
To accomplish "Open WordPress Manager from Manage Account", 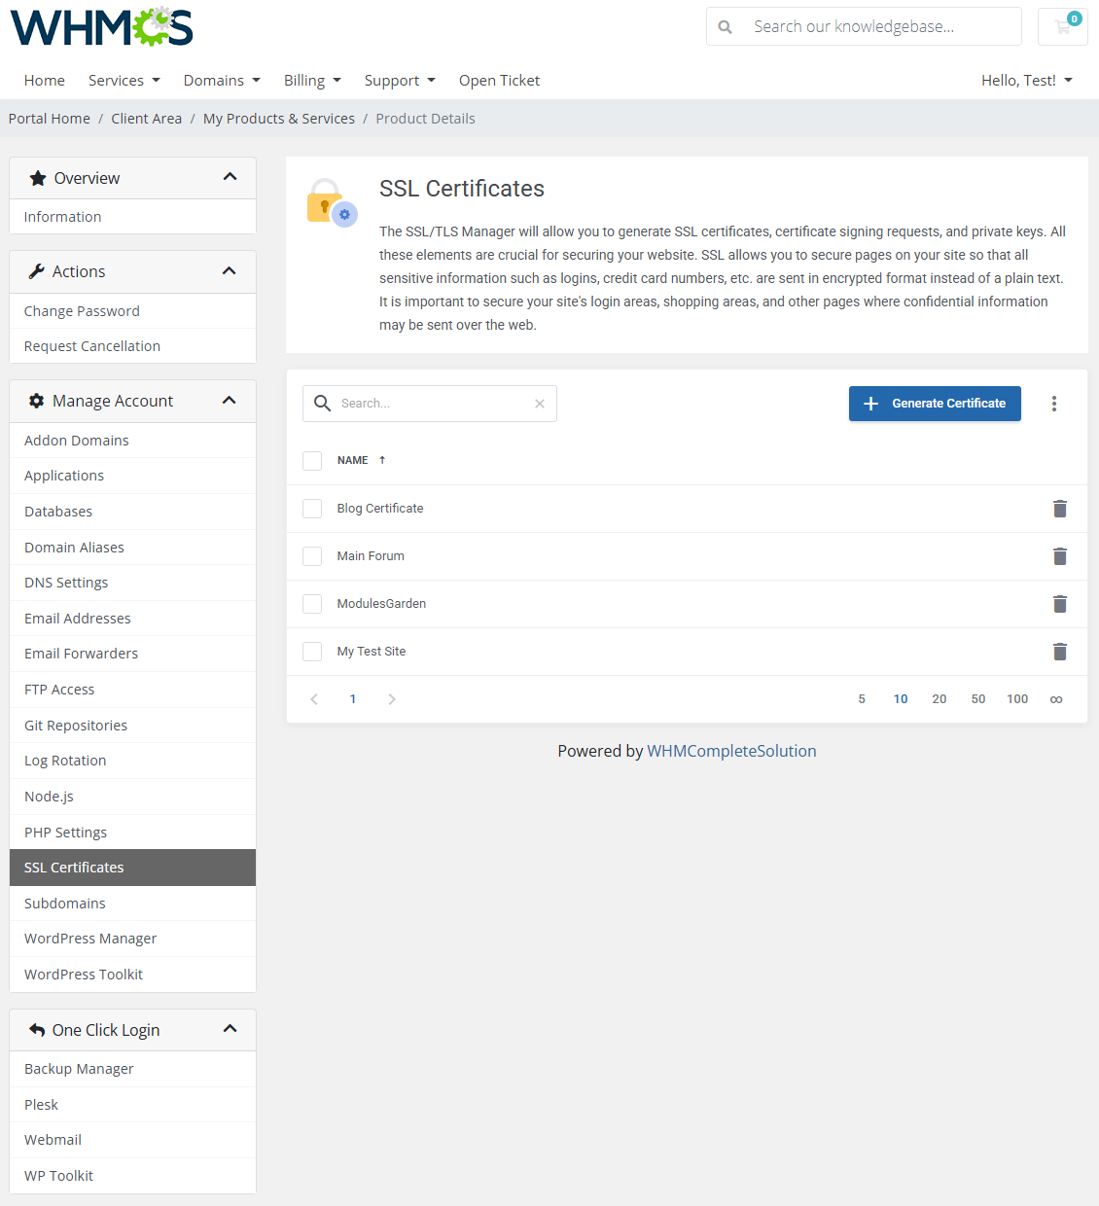I will click(90, 938).
